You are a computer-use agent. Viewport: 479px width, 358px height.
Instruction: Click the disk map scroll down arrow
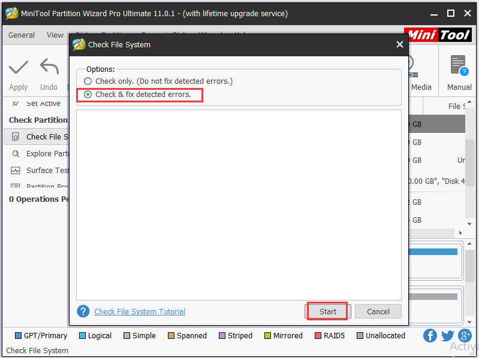(x=469, y=322)
